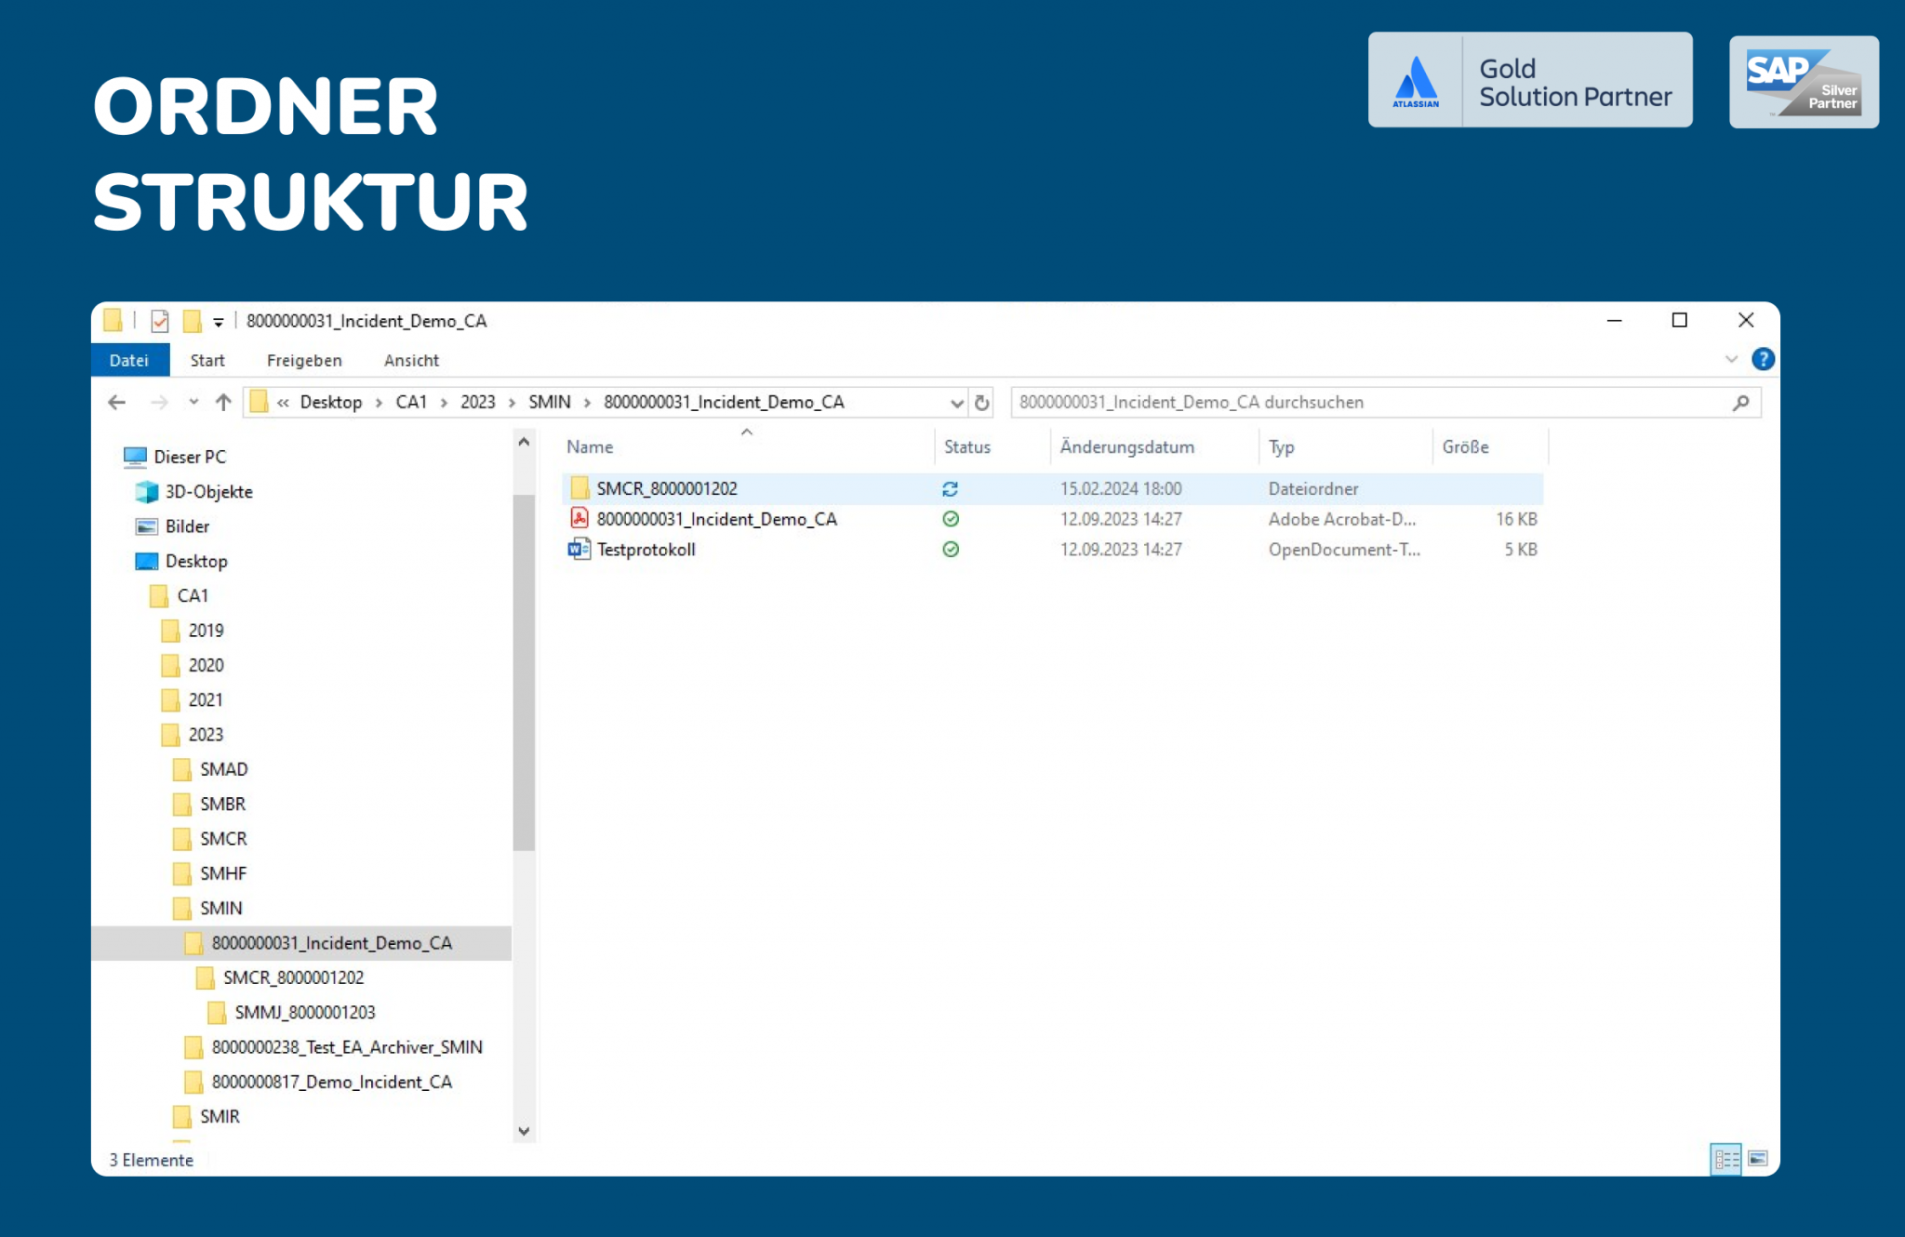Open the address bar history dropdown
1905x1237 pixels.
[956, 403]
